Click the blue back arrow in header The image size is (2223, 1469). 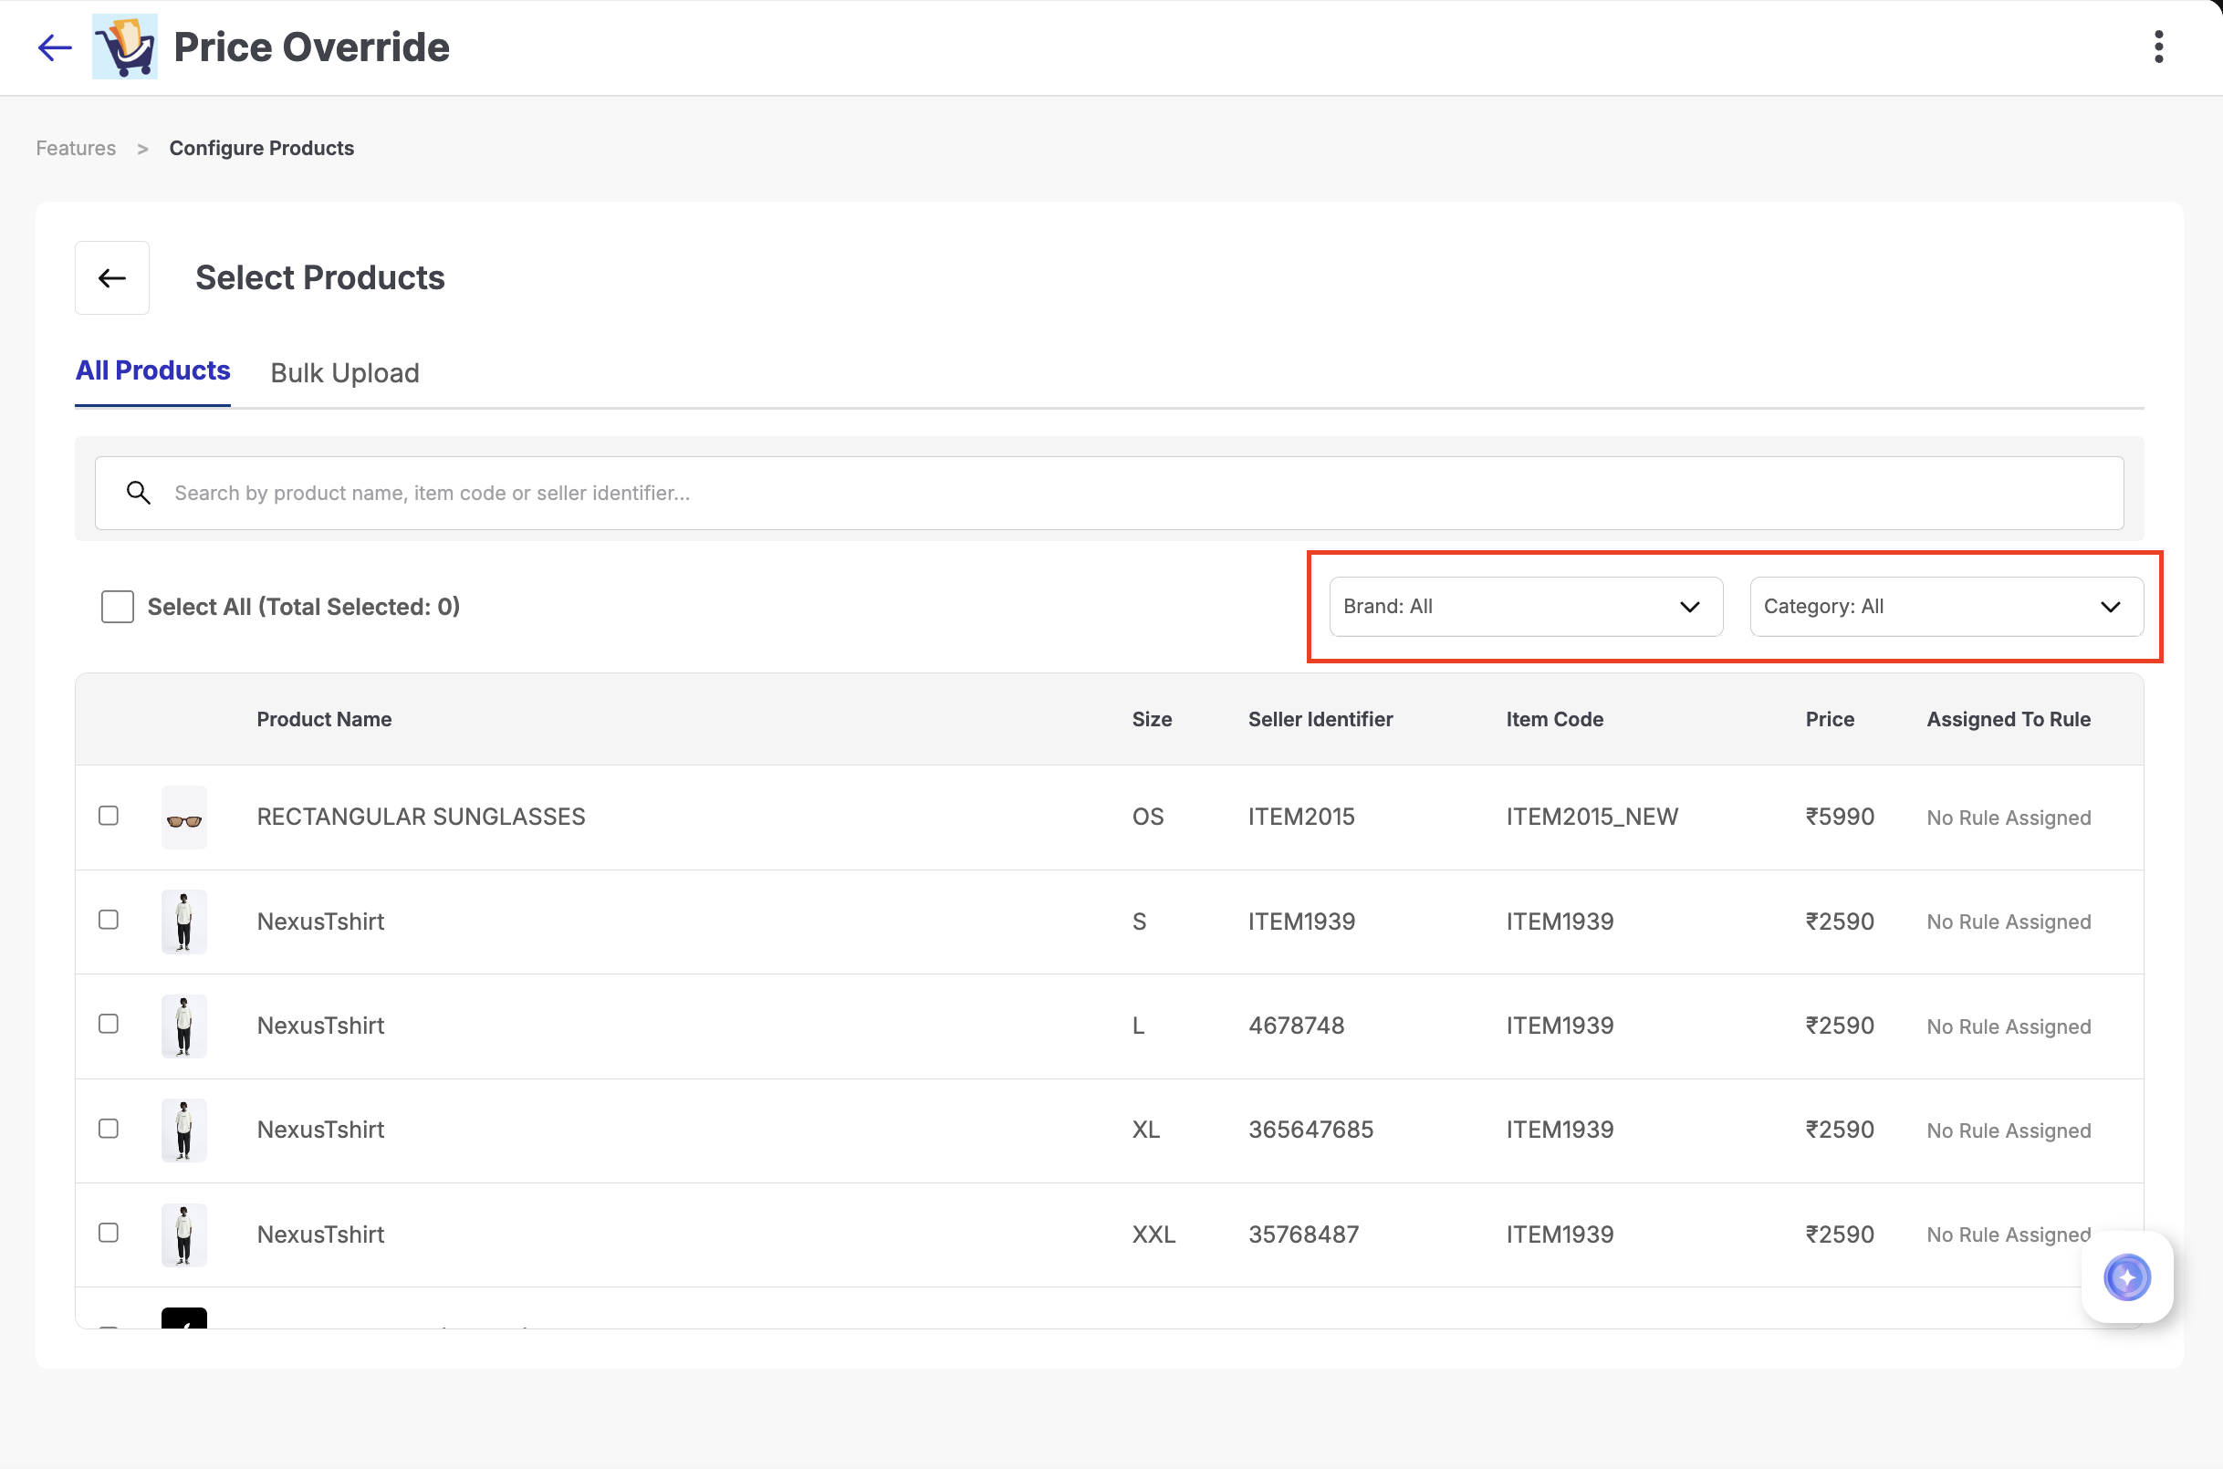(x=55, y=47)
